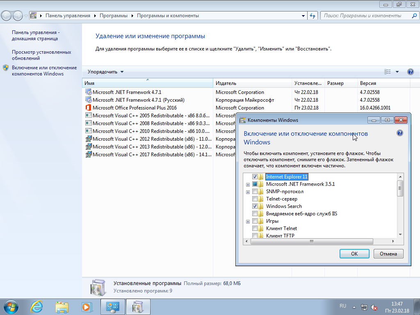This screenshot has height=315, width=420.
Task: Click components list scroll down arrow
Action: click(400, 234)
